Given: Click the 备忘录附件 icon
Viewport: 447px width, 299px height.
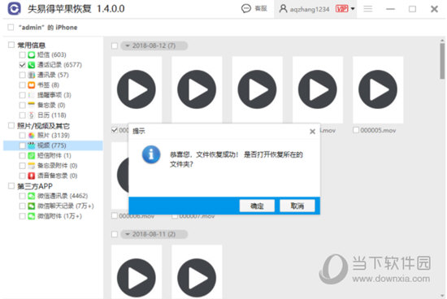Looking at the screenshot, I should click(32, 166).
